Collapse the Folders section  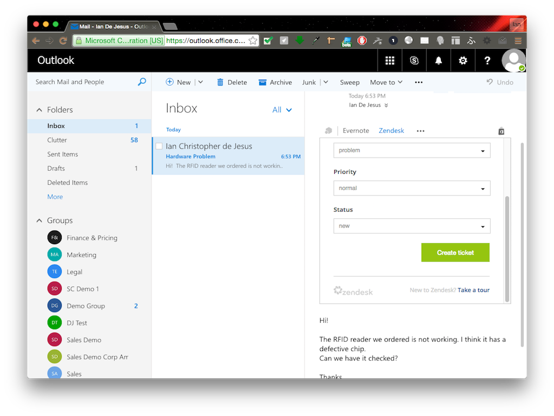coord(39,109)
